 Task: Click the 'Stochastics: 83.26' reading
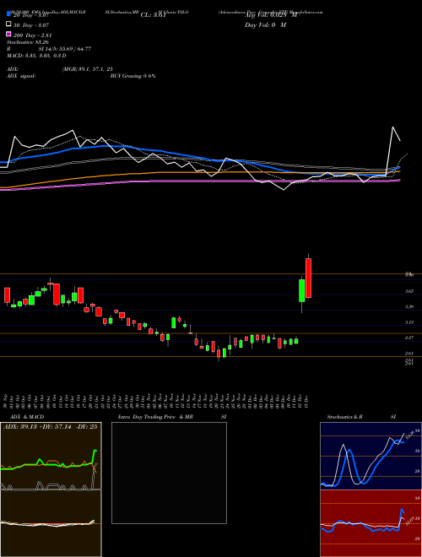pyautogui.click(x=27, y=42)
